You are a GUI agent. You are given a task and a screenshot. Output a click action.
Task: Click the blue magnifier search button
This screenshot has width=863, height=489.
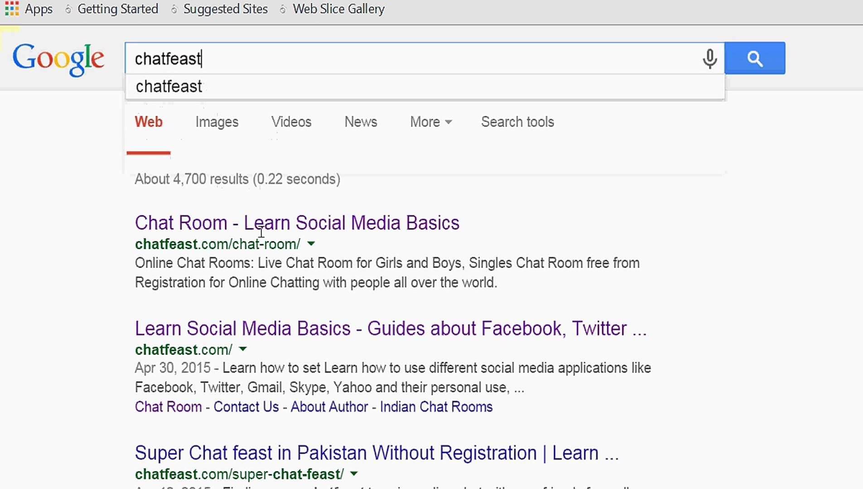[x=754, y=58]
